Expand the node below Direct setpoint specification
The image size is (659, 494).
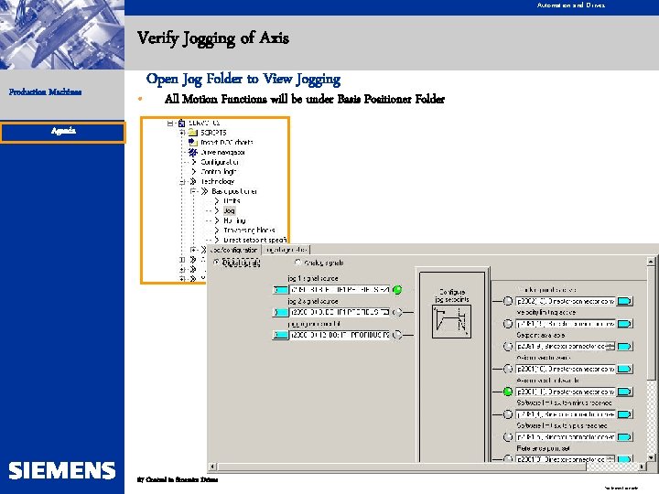coord(194,250)
